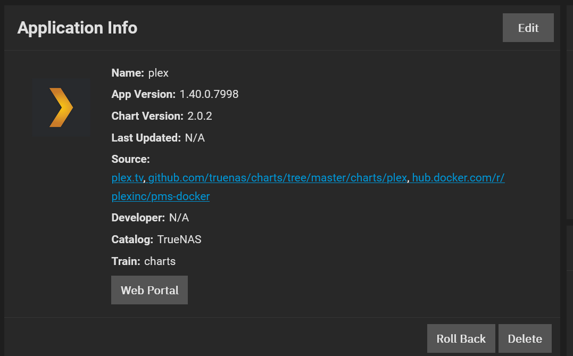The height and width of the screenshot is (356, 573).
Task: Click the Developer: label
Action: [x=138, y=218]
